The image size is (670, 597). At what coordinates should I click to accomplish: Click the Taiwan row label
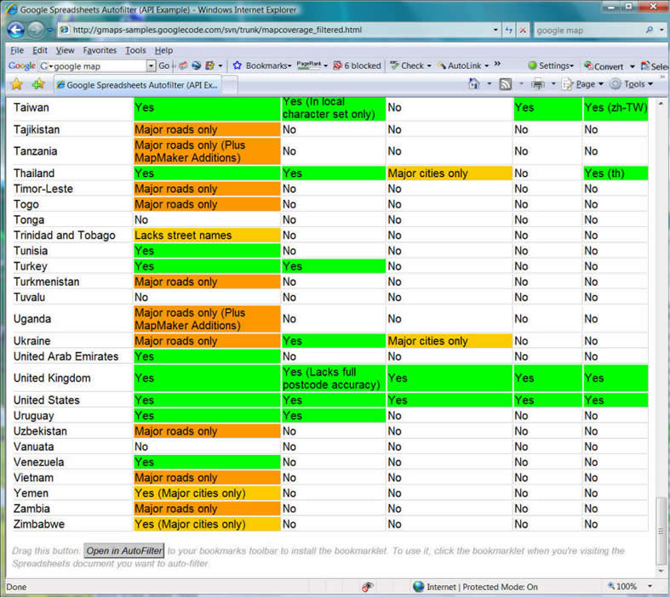pyautogui.click(x=31, y=107)
